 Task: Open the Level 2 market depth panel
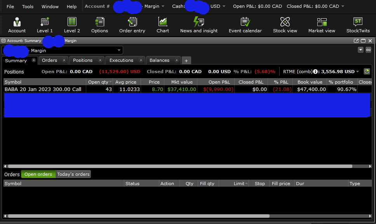pos(72,24)
